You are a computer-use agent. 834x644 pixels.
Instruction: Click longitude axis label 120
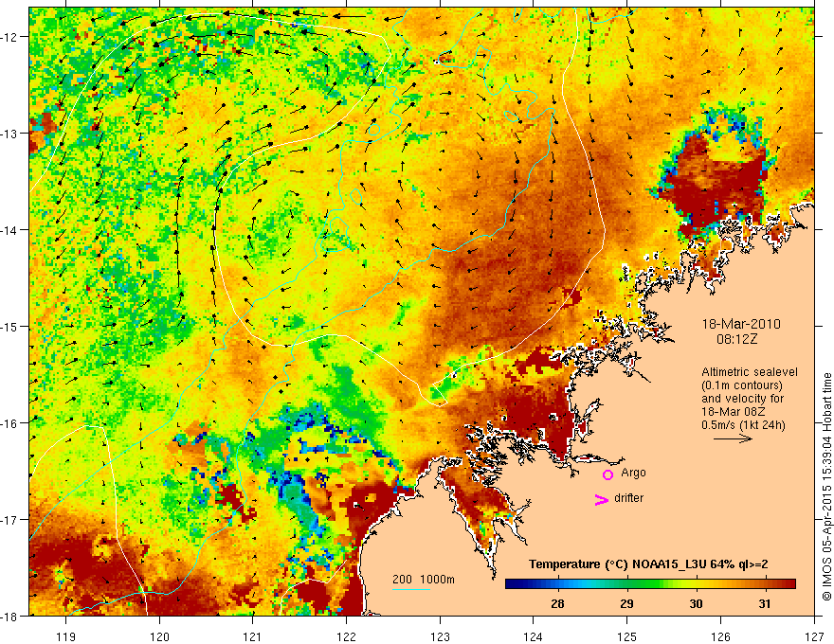[159, 636]
